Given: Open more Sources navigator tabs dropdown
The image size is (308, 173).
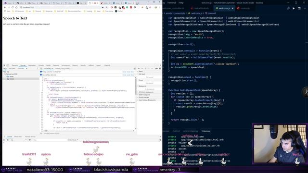Looking at the screenshot, I should point(26,68).
